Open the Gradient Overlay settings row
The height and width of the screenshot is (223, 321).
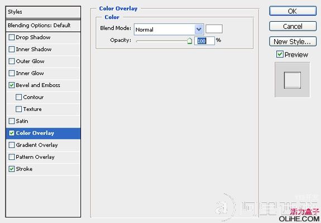tap(43, 145)
